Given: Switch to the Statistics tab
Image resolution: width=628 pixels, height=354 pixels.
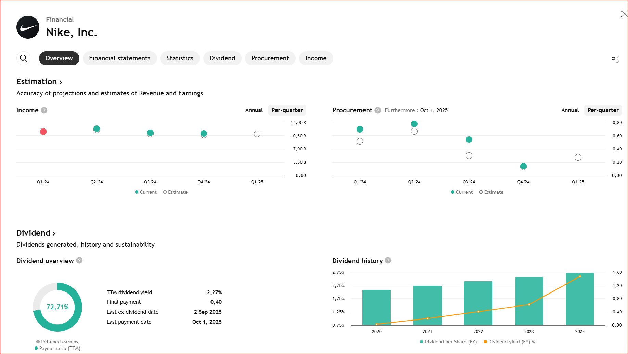Looking at the screenshot, I should pyautogui.click(x=180, y=58).
